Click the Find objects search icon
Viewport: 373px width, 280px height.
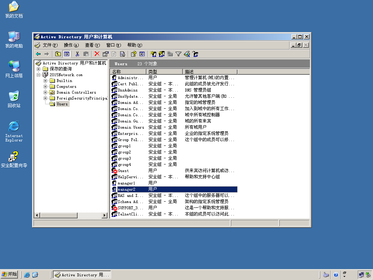(x=187, y=54)
